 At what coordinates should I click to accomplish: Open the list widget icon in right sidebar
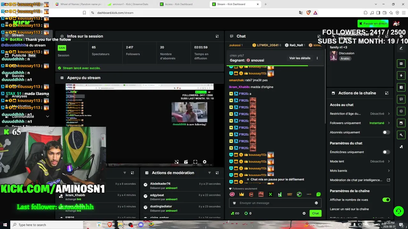(401, 87)
